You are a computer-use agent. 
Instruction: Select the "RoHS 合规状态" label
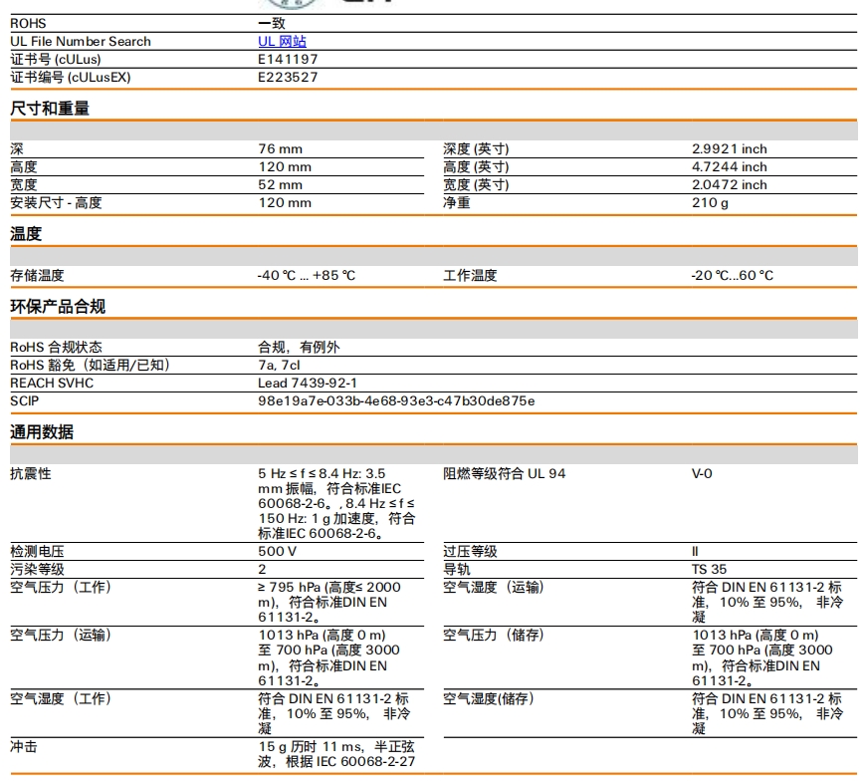pyautogui.click(x=56, y=347)
